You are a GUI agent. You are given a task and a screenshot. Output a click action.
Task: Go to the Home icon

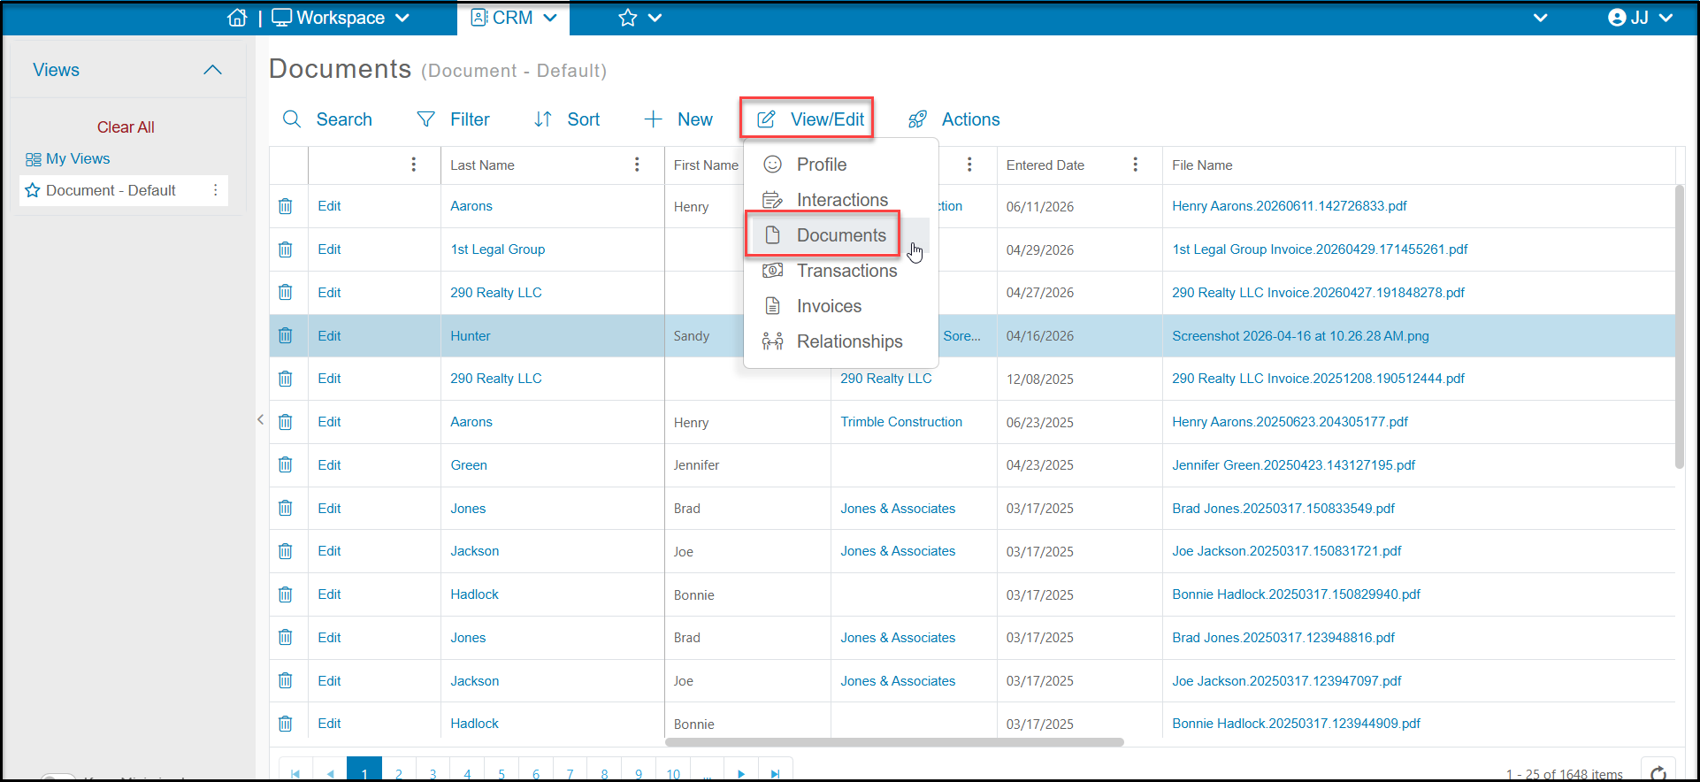(x=237, y=18)
